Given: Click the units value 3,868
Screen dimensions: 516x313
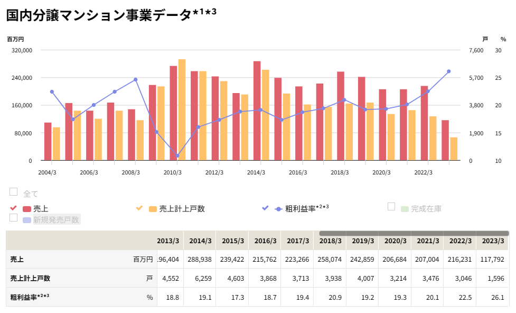Looking at the screenshot, I should (x=268, y=279).
